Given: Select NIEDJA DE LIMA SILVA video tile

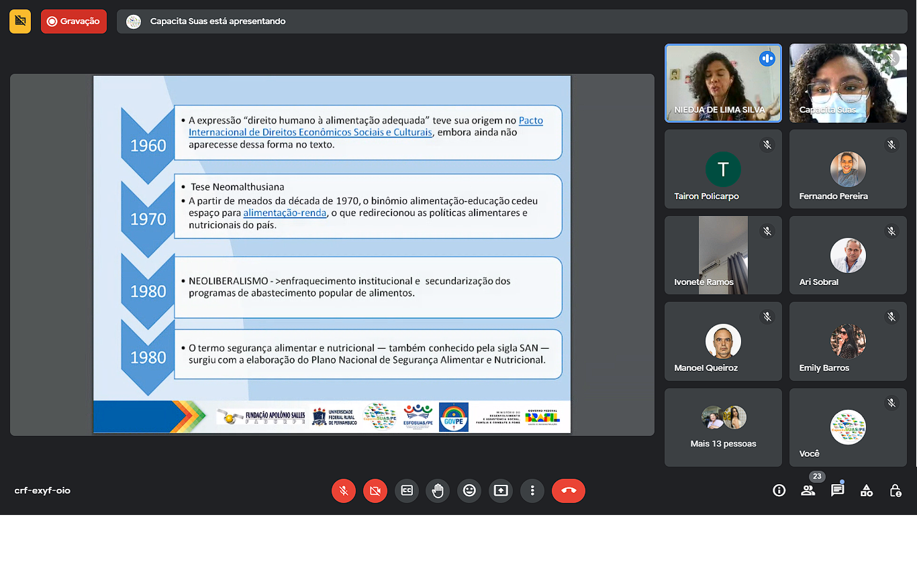Looking at the screenshot, I should point(723,83).
